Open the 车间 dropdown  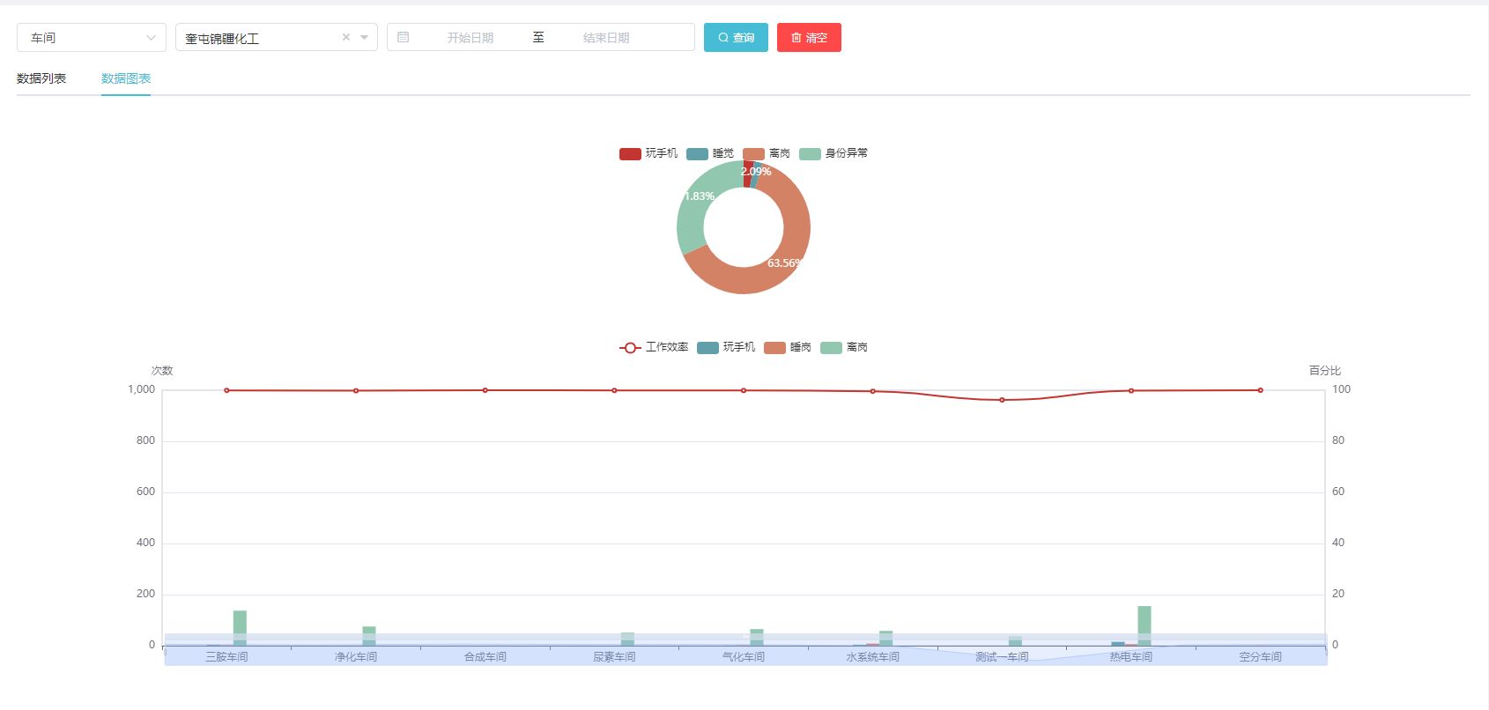click(x=92, y=38)
